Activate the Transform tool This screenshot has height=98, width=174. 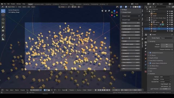3,30
